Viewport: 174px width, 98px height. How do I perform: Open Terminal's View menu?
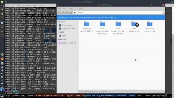pos(18,5)
